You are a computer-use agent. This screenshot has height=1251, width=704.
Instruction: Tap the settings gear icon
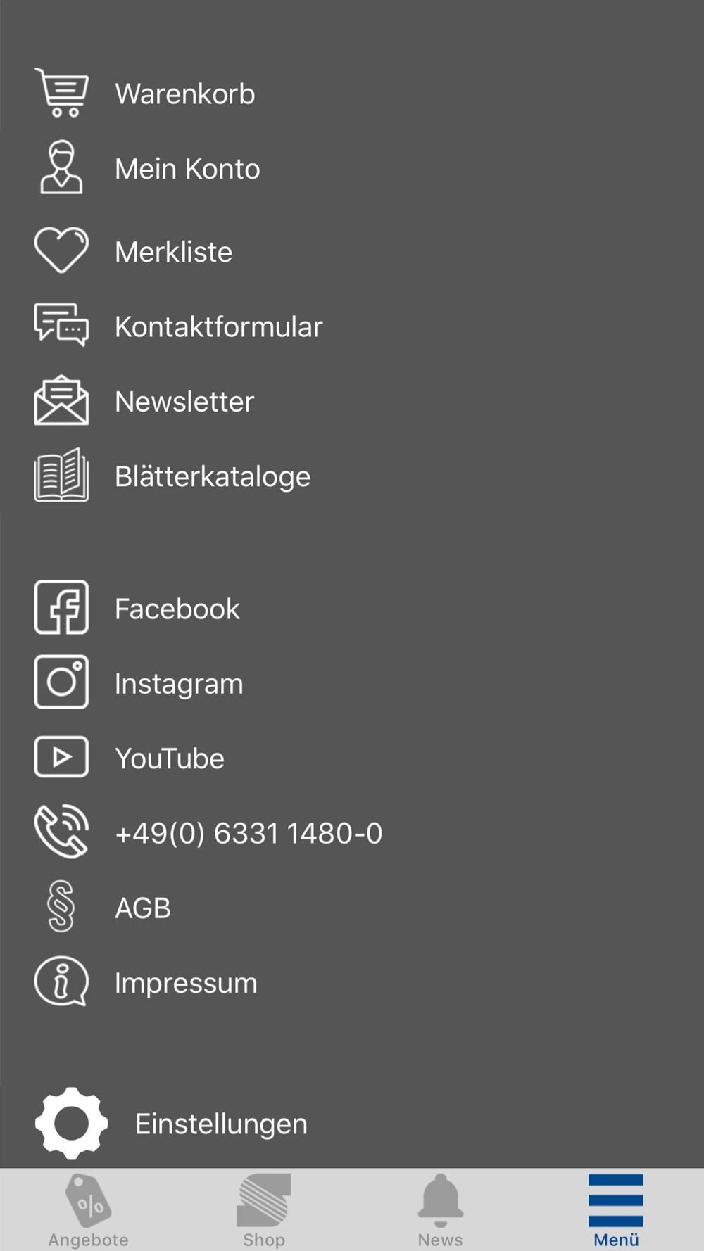click(x=71, y=1123)
